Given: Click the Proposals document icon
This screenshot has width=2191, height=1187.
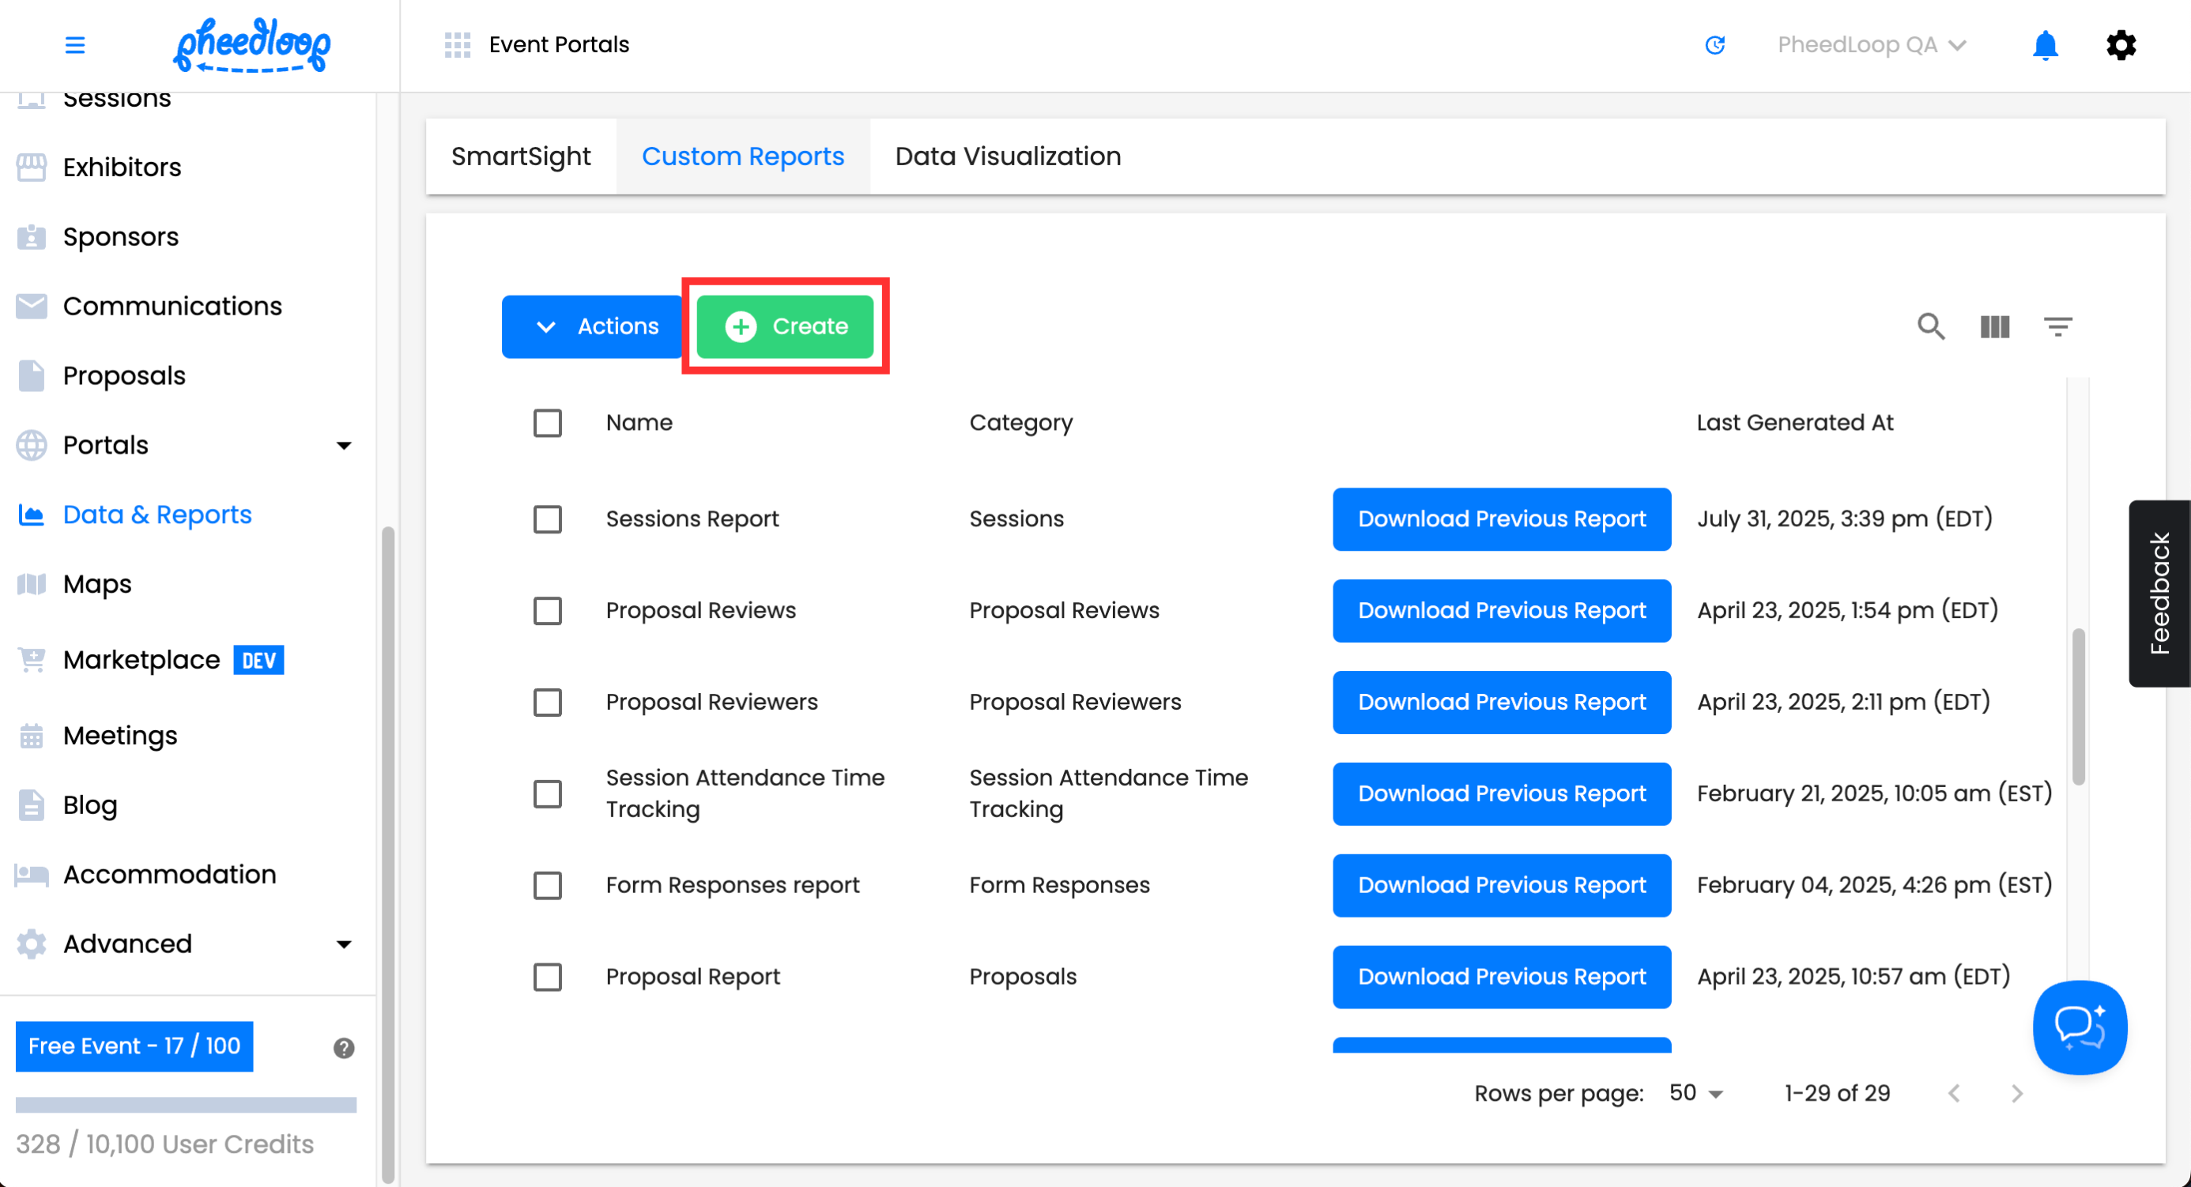Looking at the screenshot, I should tap(32, 376).
